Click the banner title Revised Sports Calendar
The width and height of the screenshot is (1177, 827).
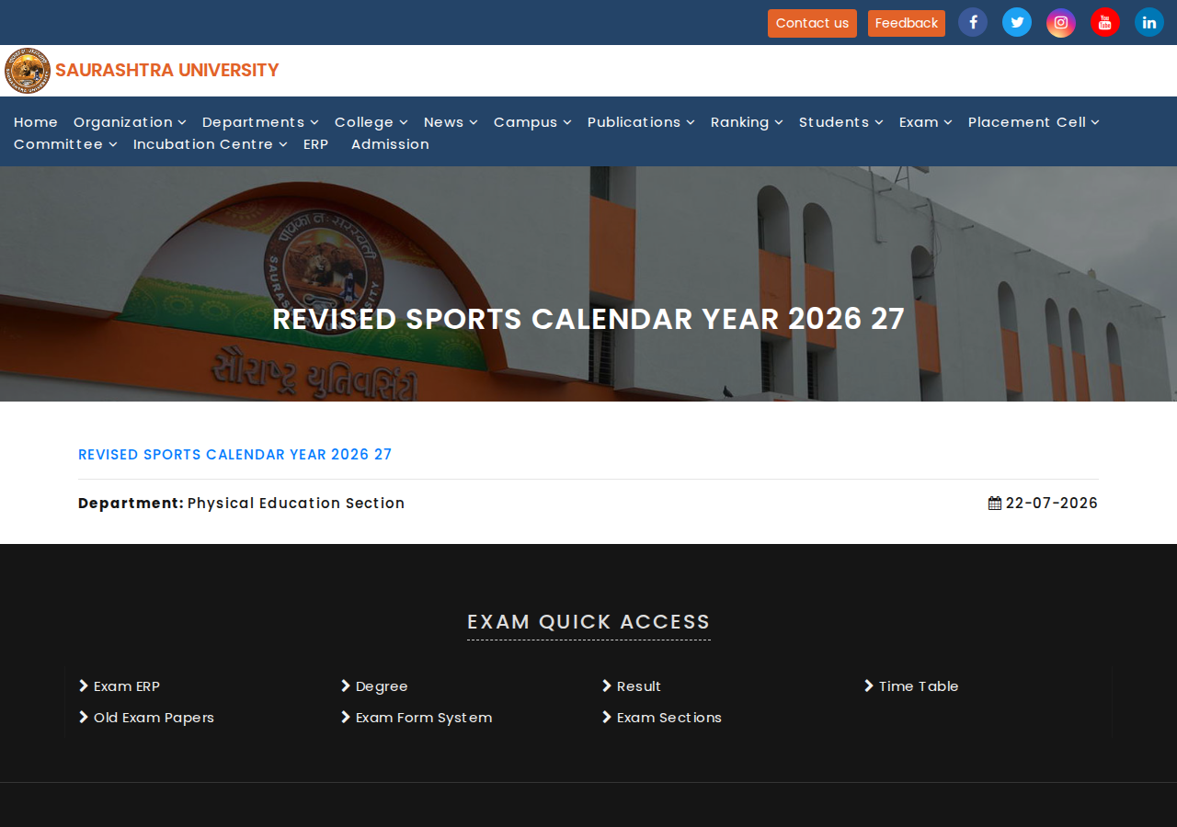click(588, 319)
